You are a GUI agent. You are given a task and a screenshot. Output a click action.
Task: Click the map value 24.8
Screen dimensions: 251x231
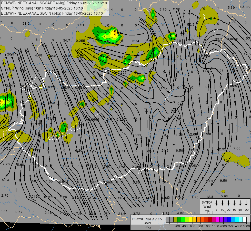165,150
